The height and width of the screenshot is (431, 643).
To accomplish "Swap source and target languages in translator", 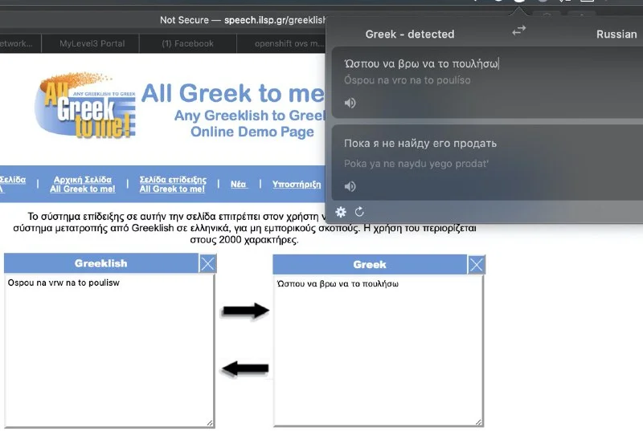I will [518, 30].
